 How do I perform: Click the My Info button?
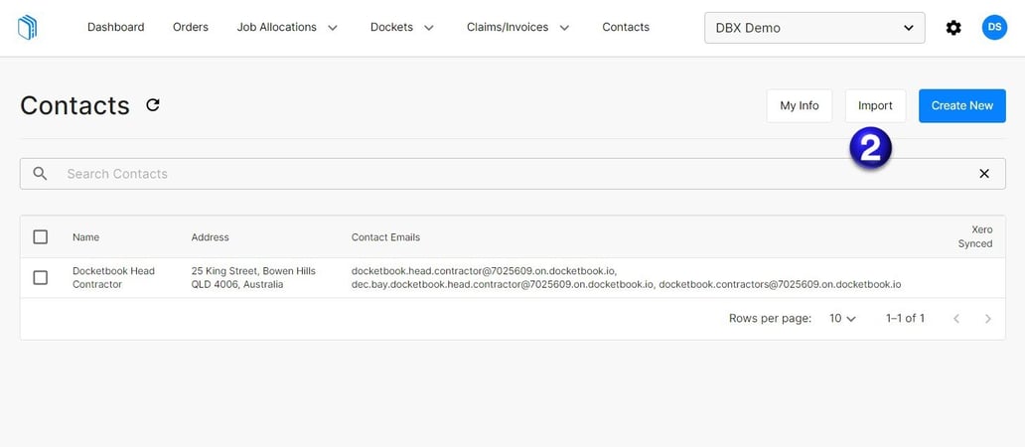click(800, 106)
